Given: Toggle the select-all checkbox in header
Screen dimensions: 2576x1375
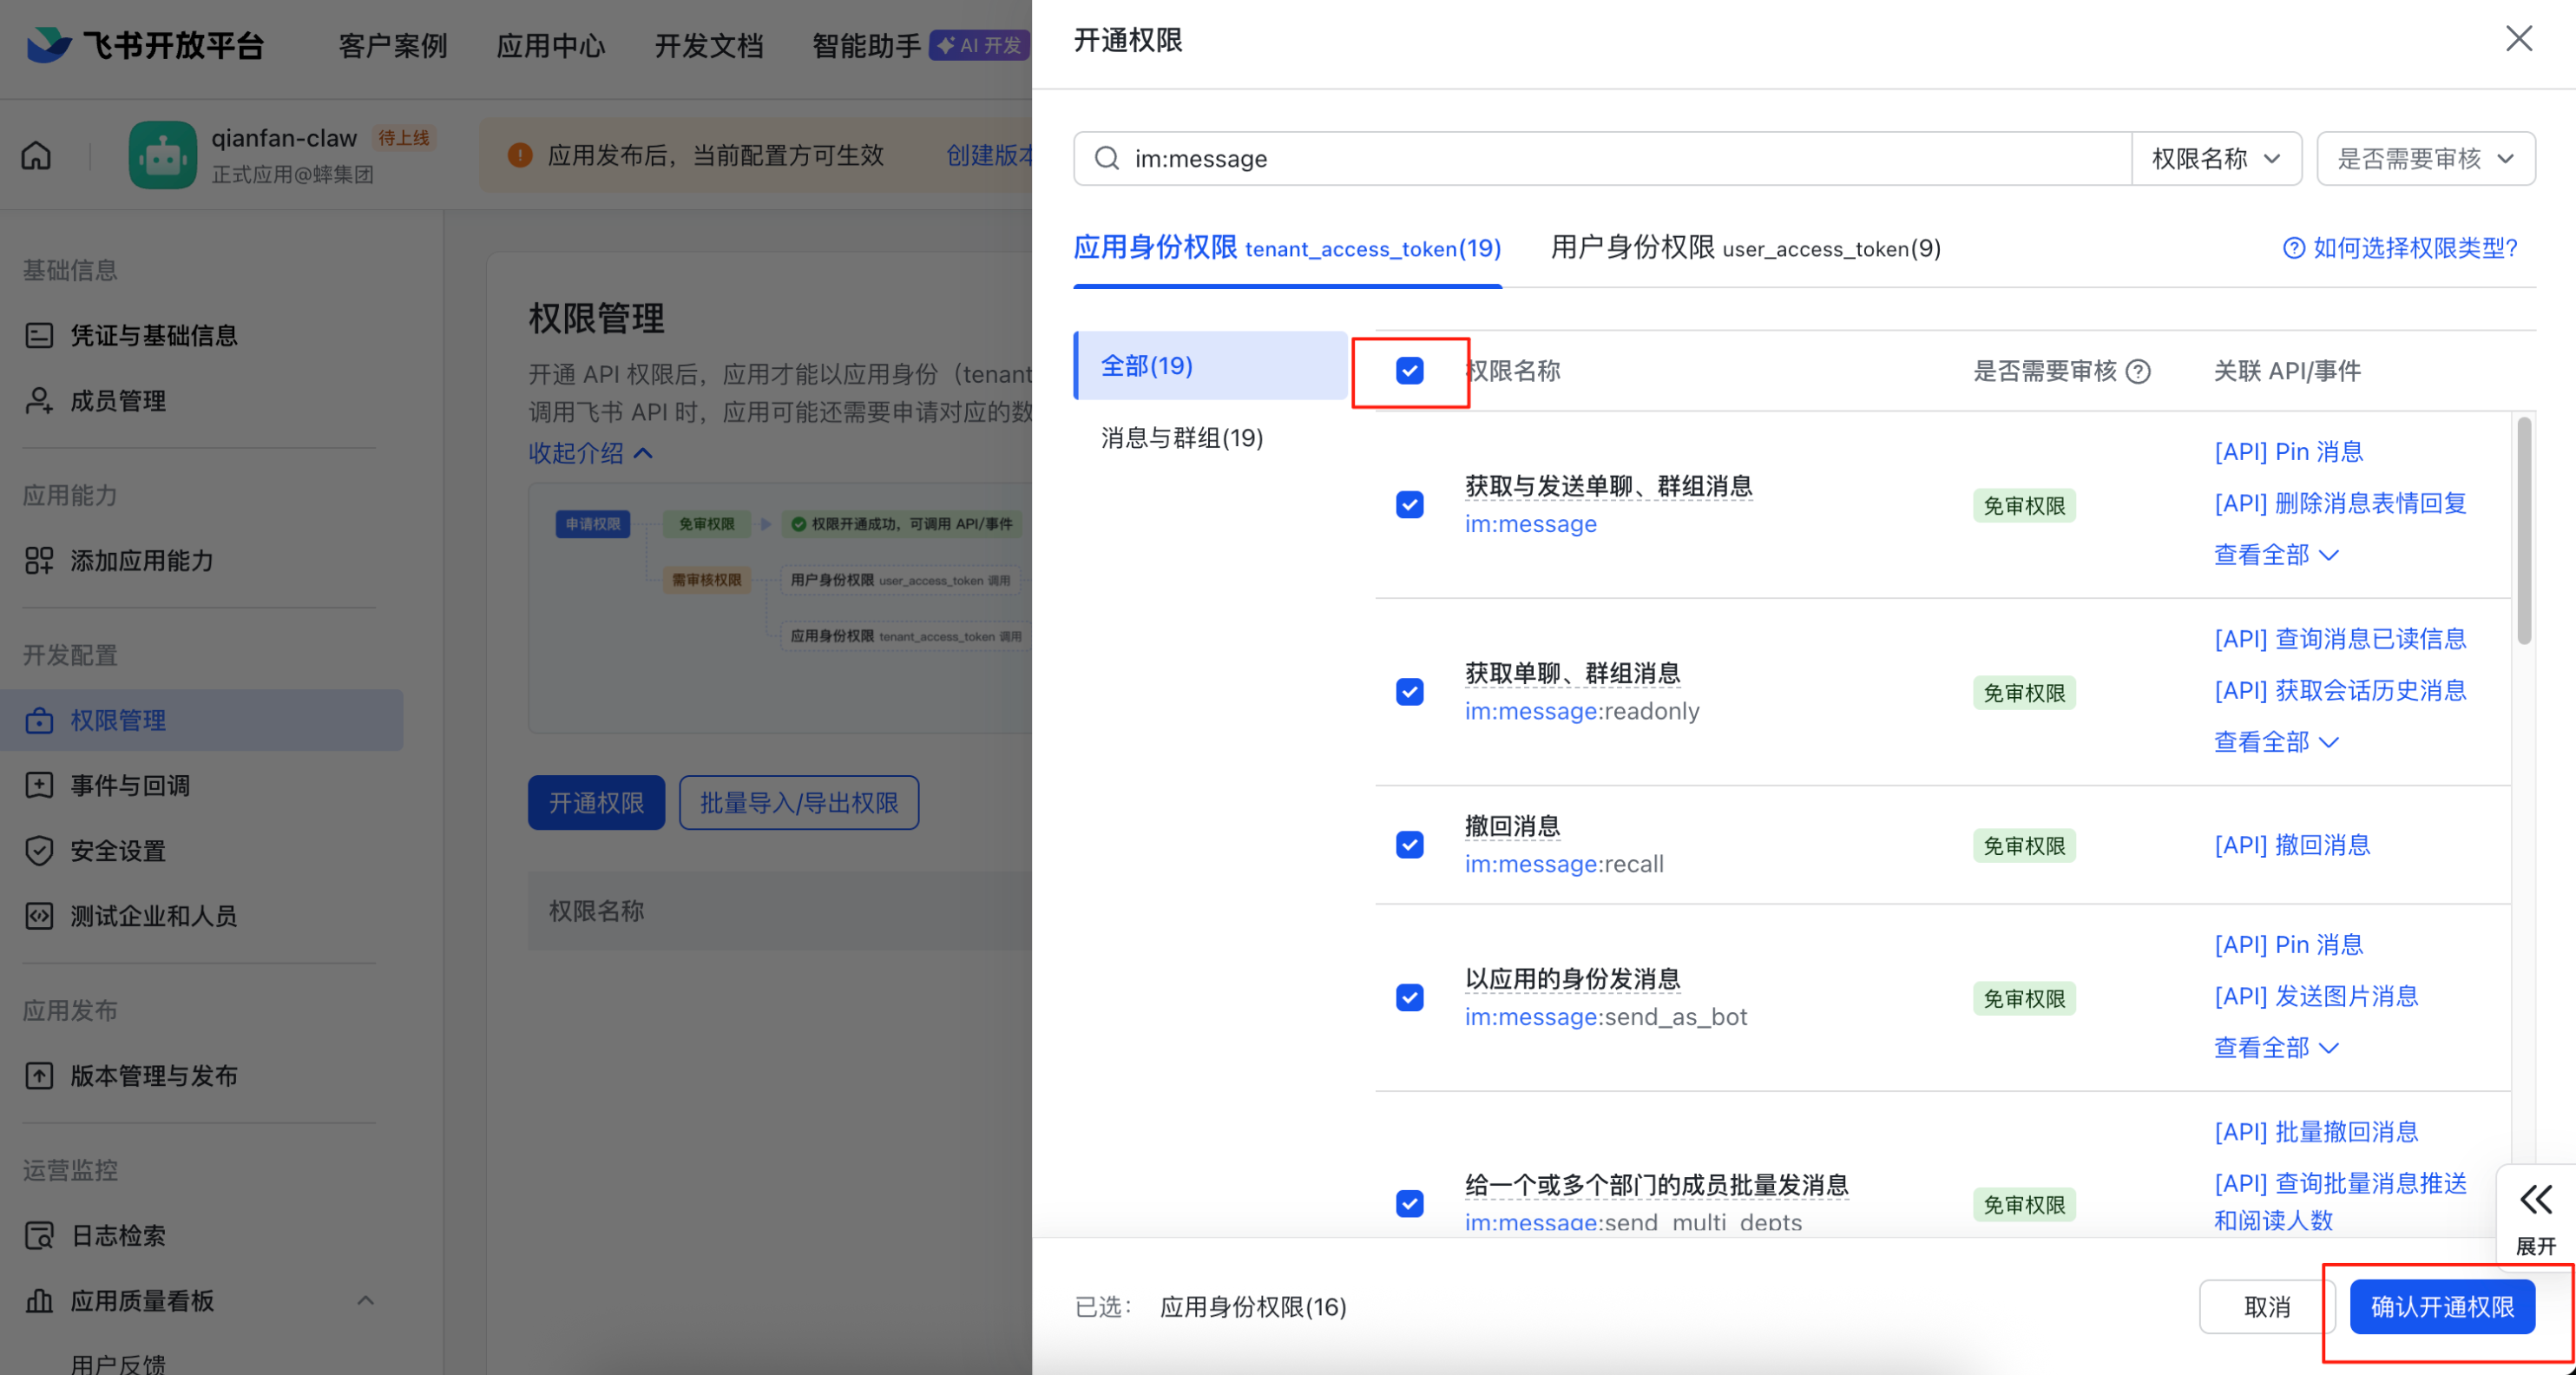Looking at the screenshot, I should [x=1409, y=371].
